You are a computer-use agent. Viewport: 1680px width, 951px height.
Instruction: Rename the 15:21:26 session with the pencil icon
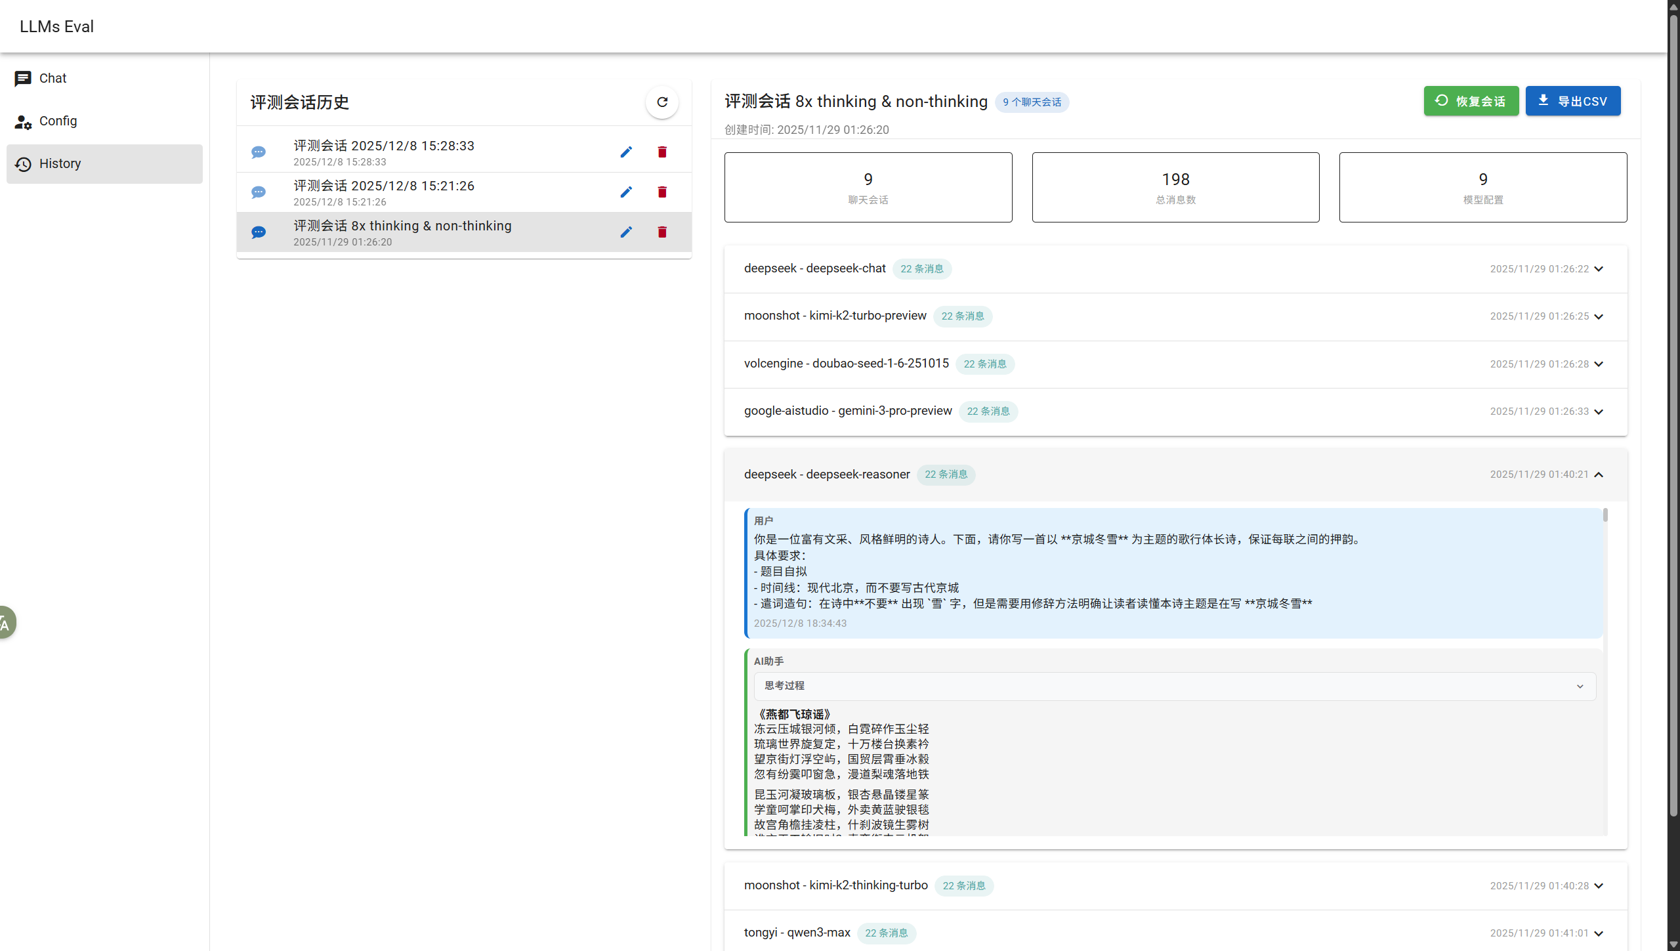point(626,192)
